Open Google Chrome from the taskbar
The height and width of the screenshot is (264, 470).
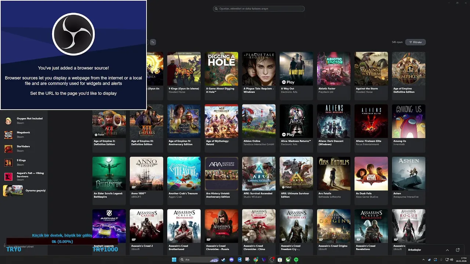(256, 260)
